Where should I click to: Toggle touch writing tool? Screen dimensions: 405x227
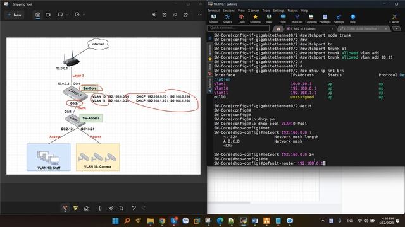[x=111, y=208]
